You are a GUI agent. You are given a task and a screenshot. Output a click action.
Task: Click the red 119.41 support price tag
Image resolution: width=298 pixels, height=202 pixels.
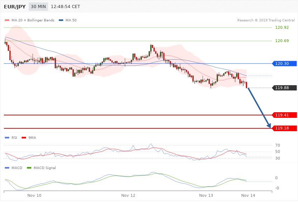[x=285, y=115]
